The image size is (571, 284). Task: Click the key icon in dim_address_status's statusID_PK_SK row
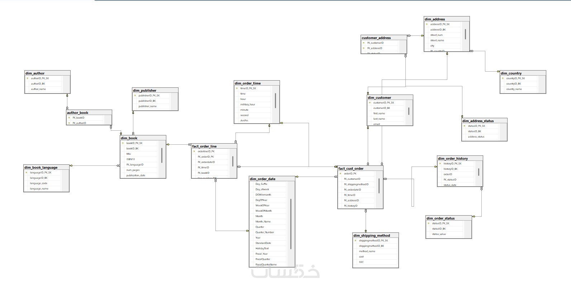(x=464, y=126)
